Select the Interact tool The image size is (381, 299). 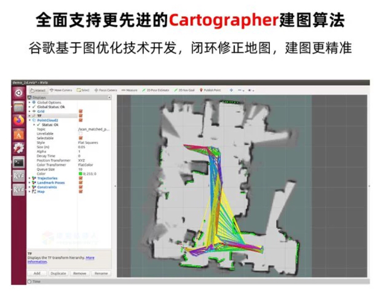[x=37, y=90]
